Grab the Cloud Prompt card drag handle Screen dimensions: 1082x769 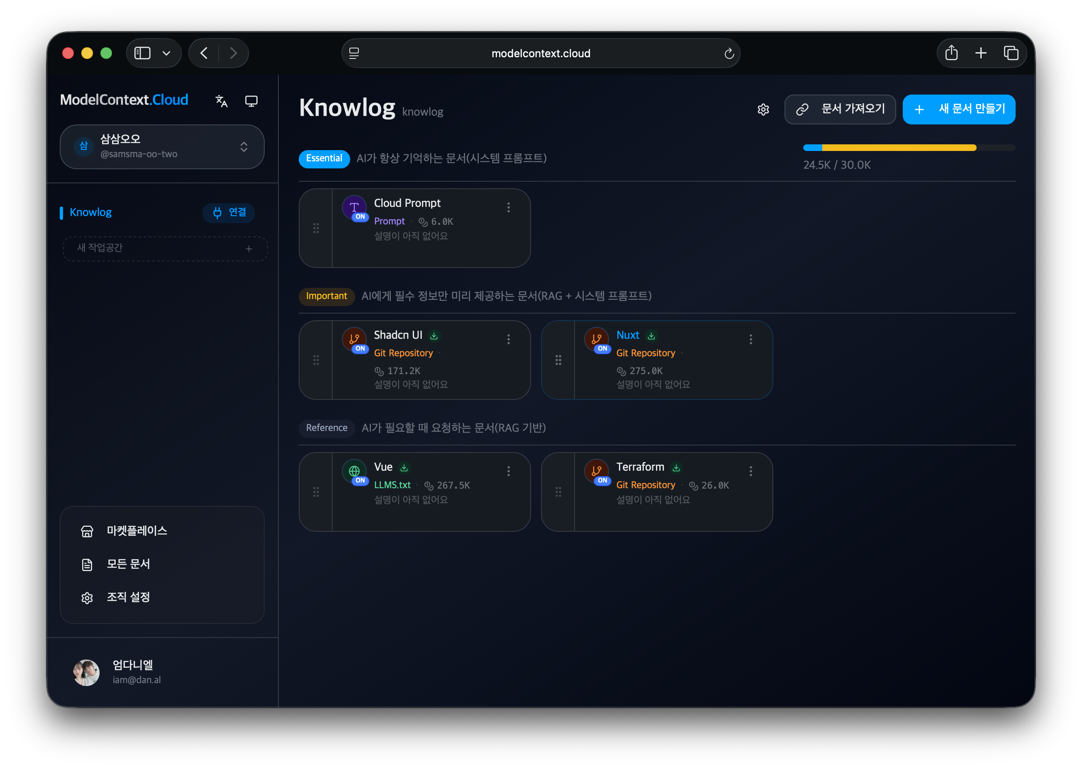tap(316, 228)
